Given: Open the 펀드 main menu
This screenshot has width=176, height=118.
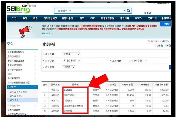Looking at the screenshot, I should 82,18.
